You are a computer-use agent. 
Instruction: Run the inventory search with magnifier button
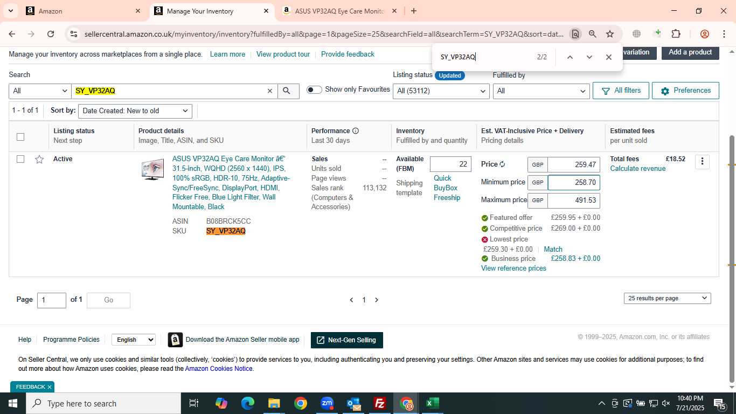tap(288, 91)
